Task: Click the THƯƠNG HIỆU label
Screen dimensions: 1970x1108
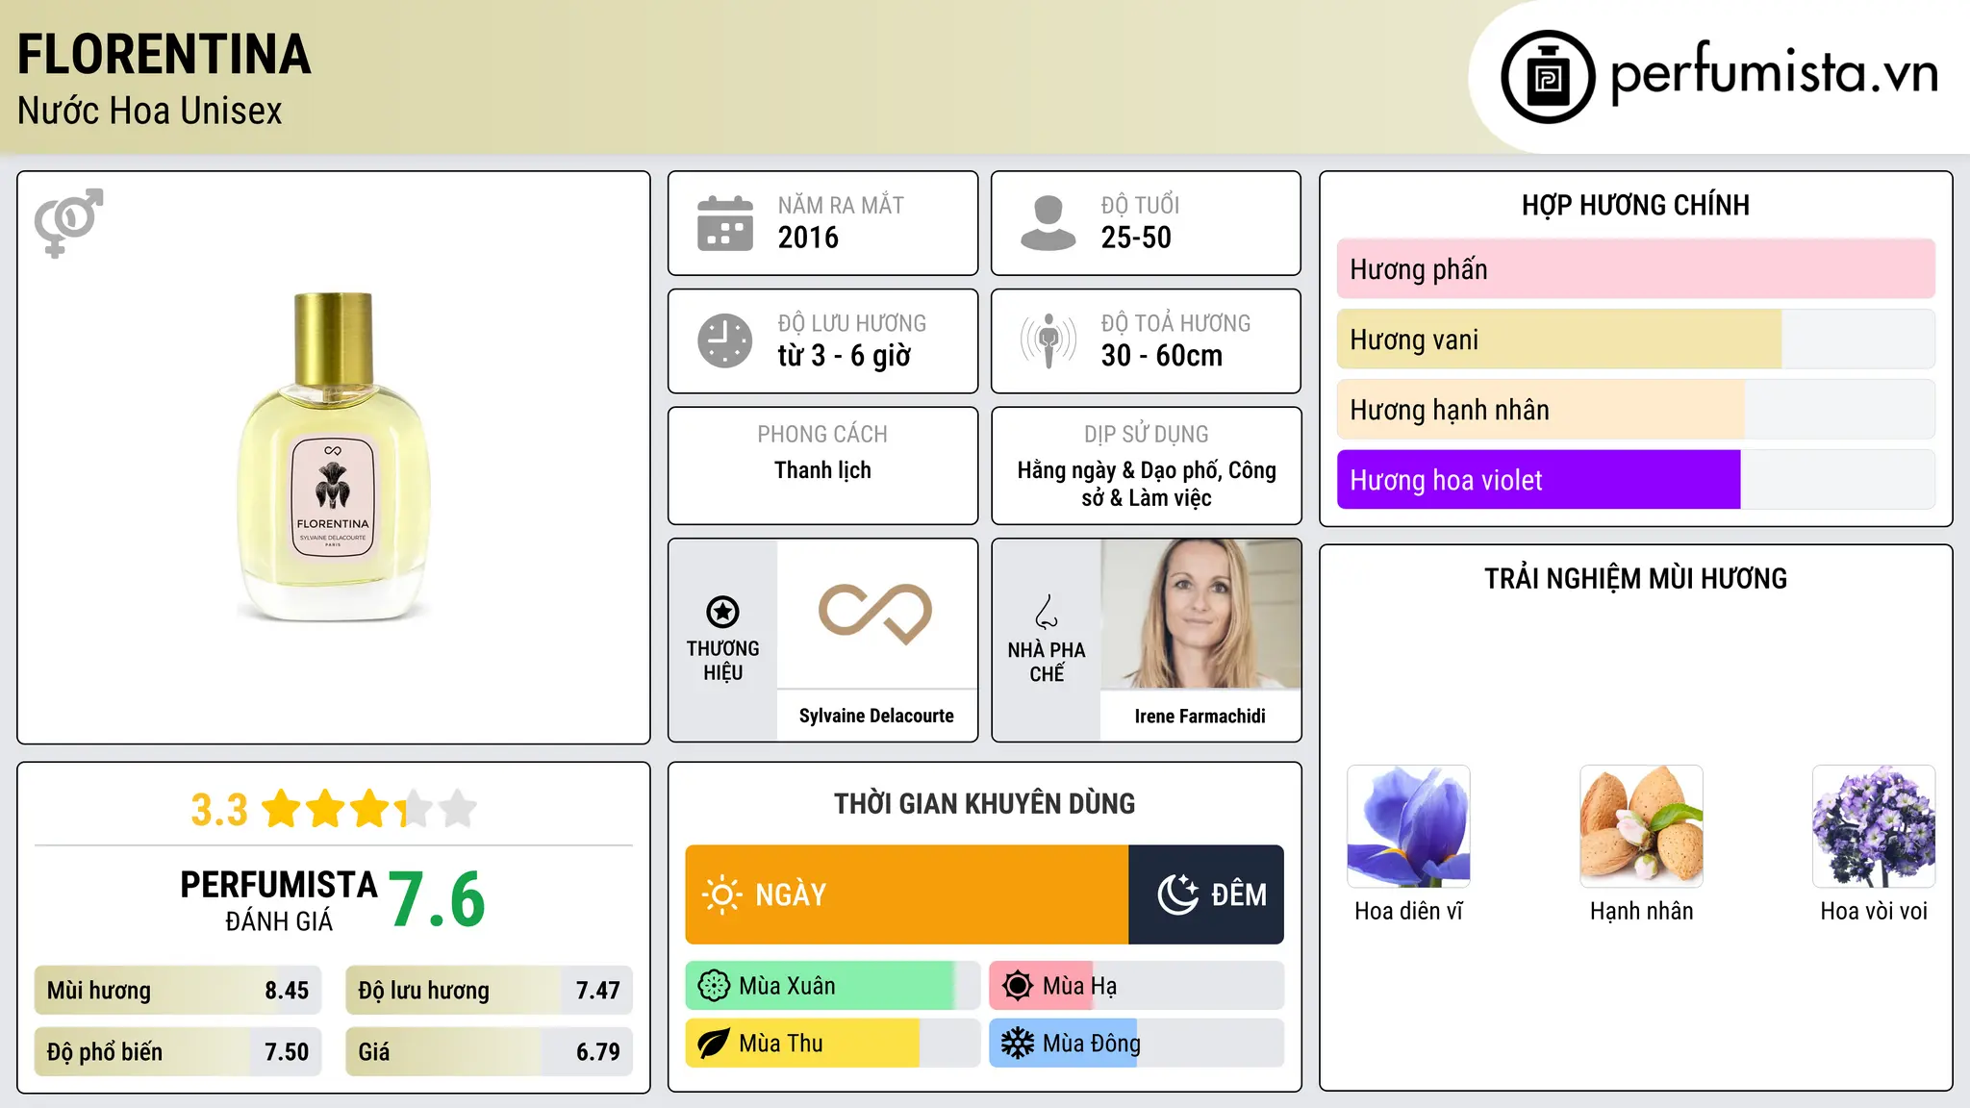Action: [722, 661]
